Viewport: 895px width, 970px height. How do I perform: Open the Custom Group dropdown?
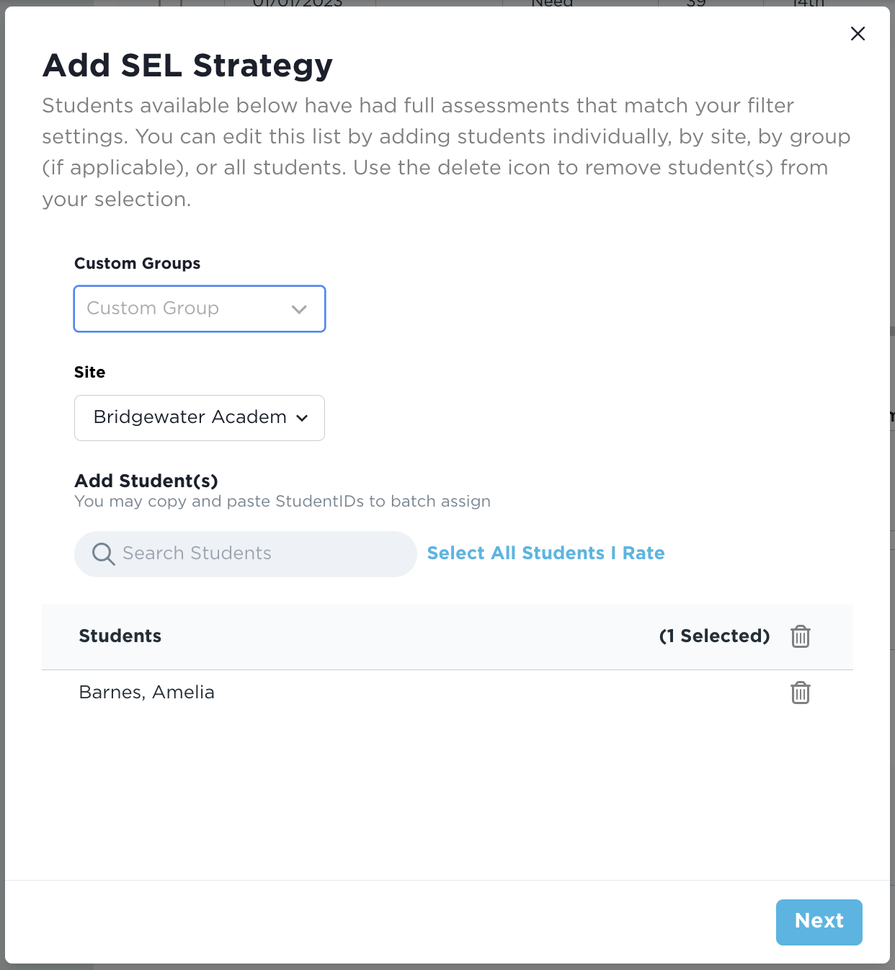point(187,308)
